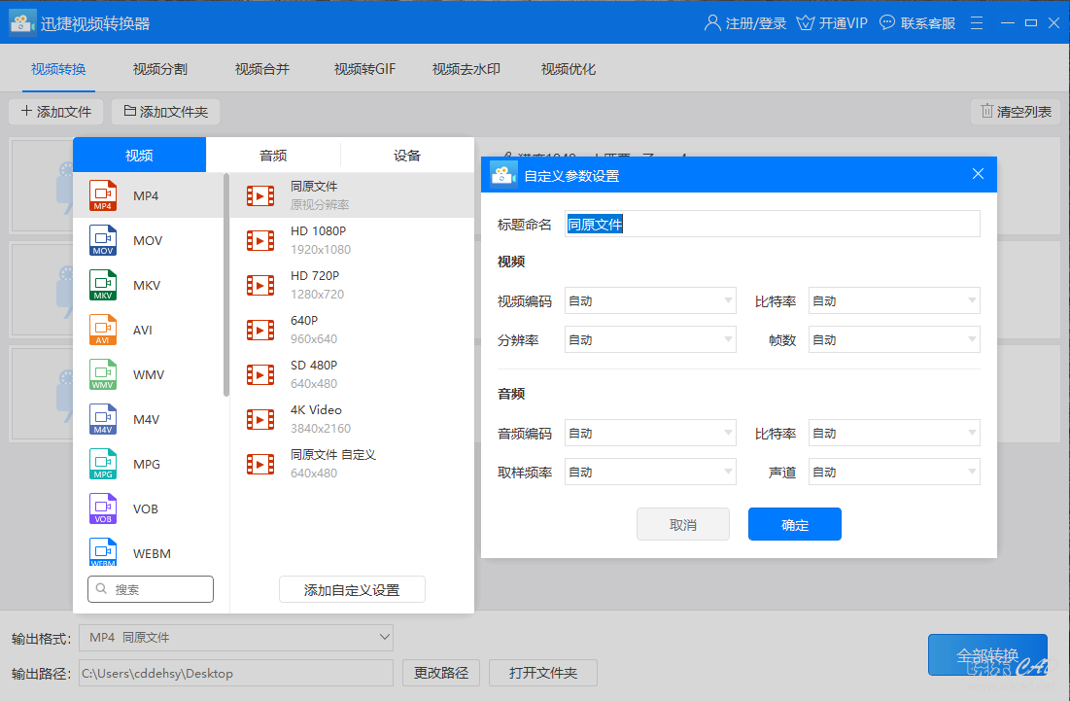This screenshot has height=701, width=1070.
Task: Click the format list scrollbar
Action: (225, 285)
